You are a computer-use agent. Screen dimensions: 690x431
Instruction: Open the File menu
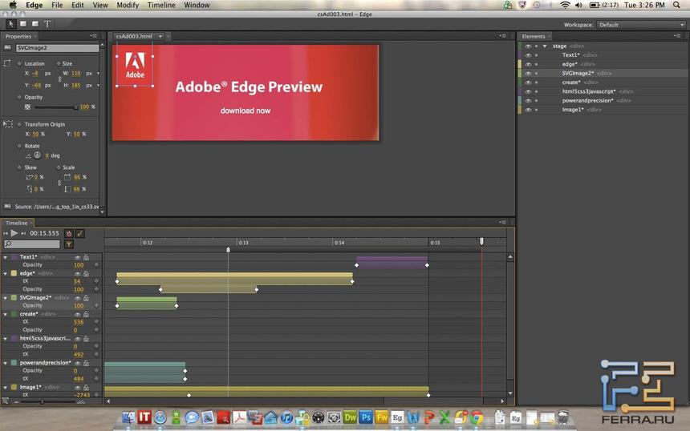tap(57, 5)
